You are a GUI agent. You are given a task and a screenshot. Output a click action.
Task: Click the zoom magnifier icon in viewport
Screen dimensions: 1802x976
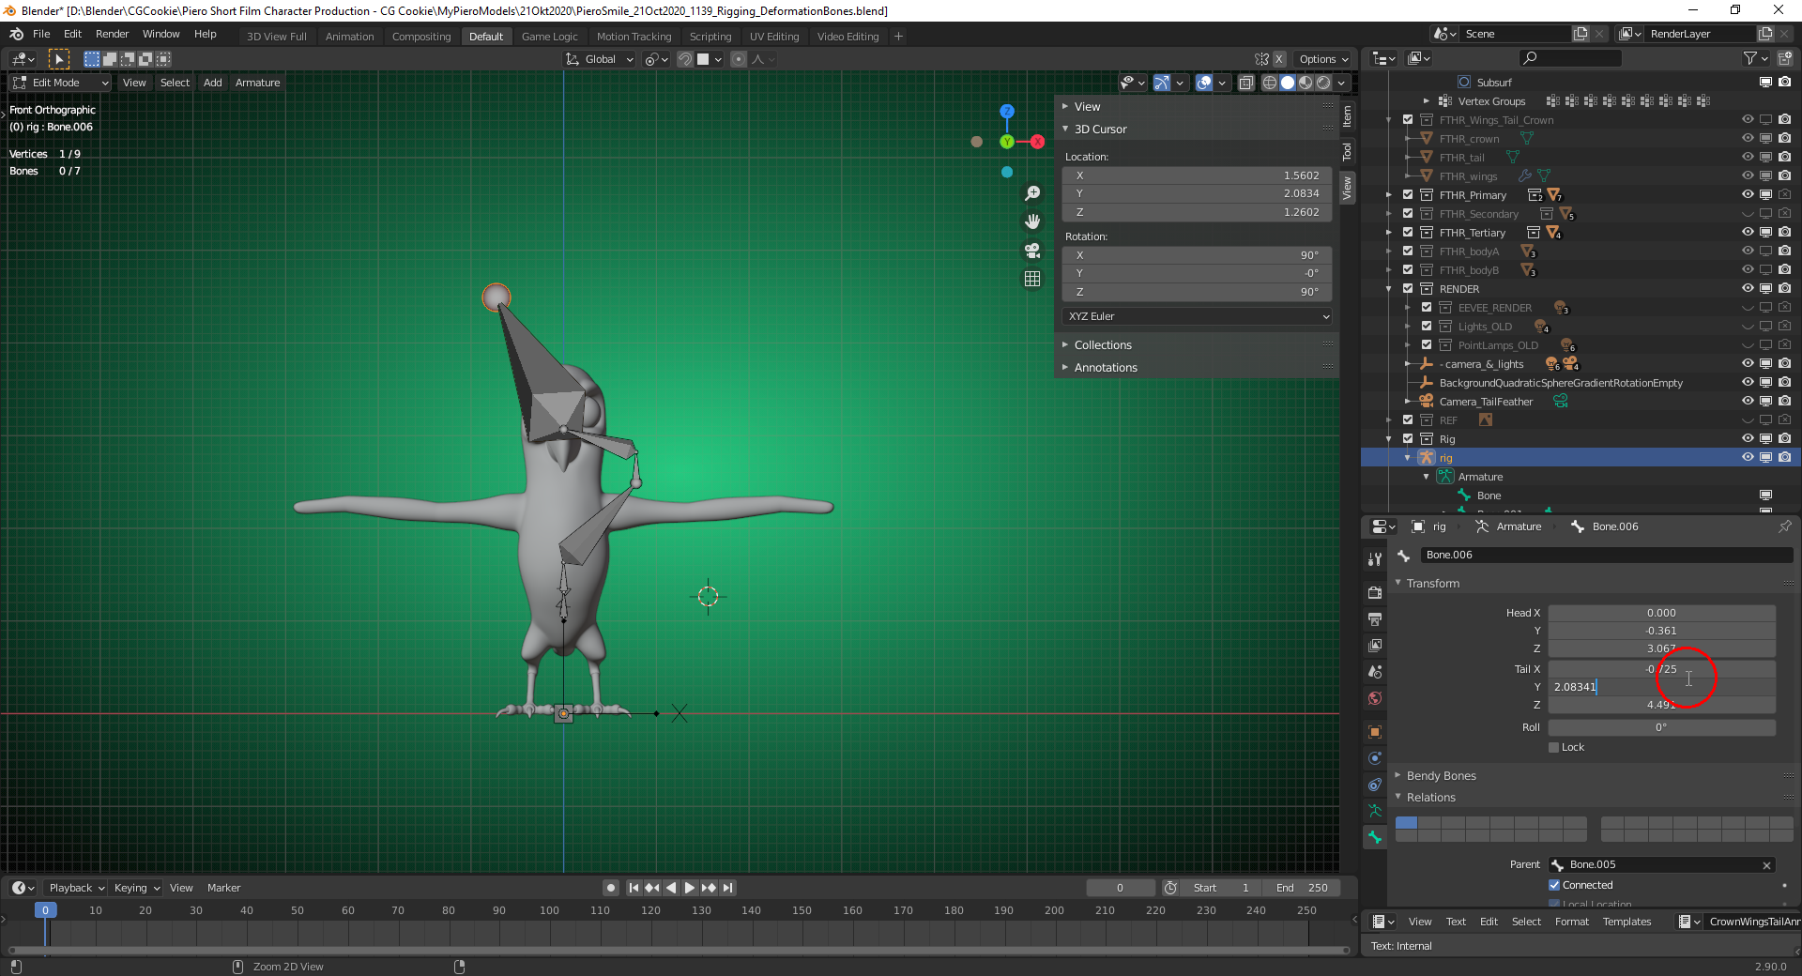1032,193
